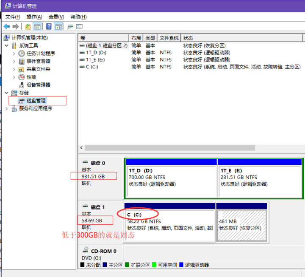Sort volumes by 文件系统 column header
Image resolution: width=305 pixels, height=277 pixels.
pyautogui.click(x=169, y=38)
